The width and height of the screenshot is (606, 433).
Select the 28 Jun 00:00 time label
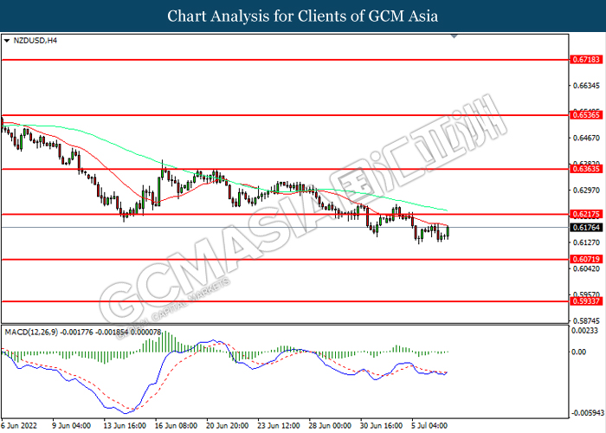[330, 426]
